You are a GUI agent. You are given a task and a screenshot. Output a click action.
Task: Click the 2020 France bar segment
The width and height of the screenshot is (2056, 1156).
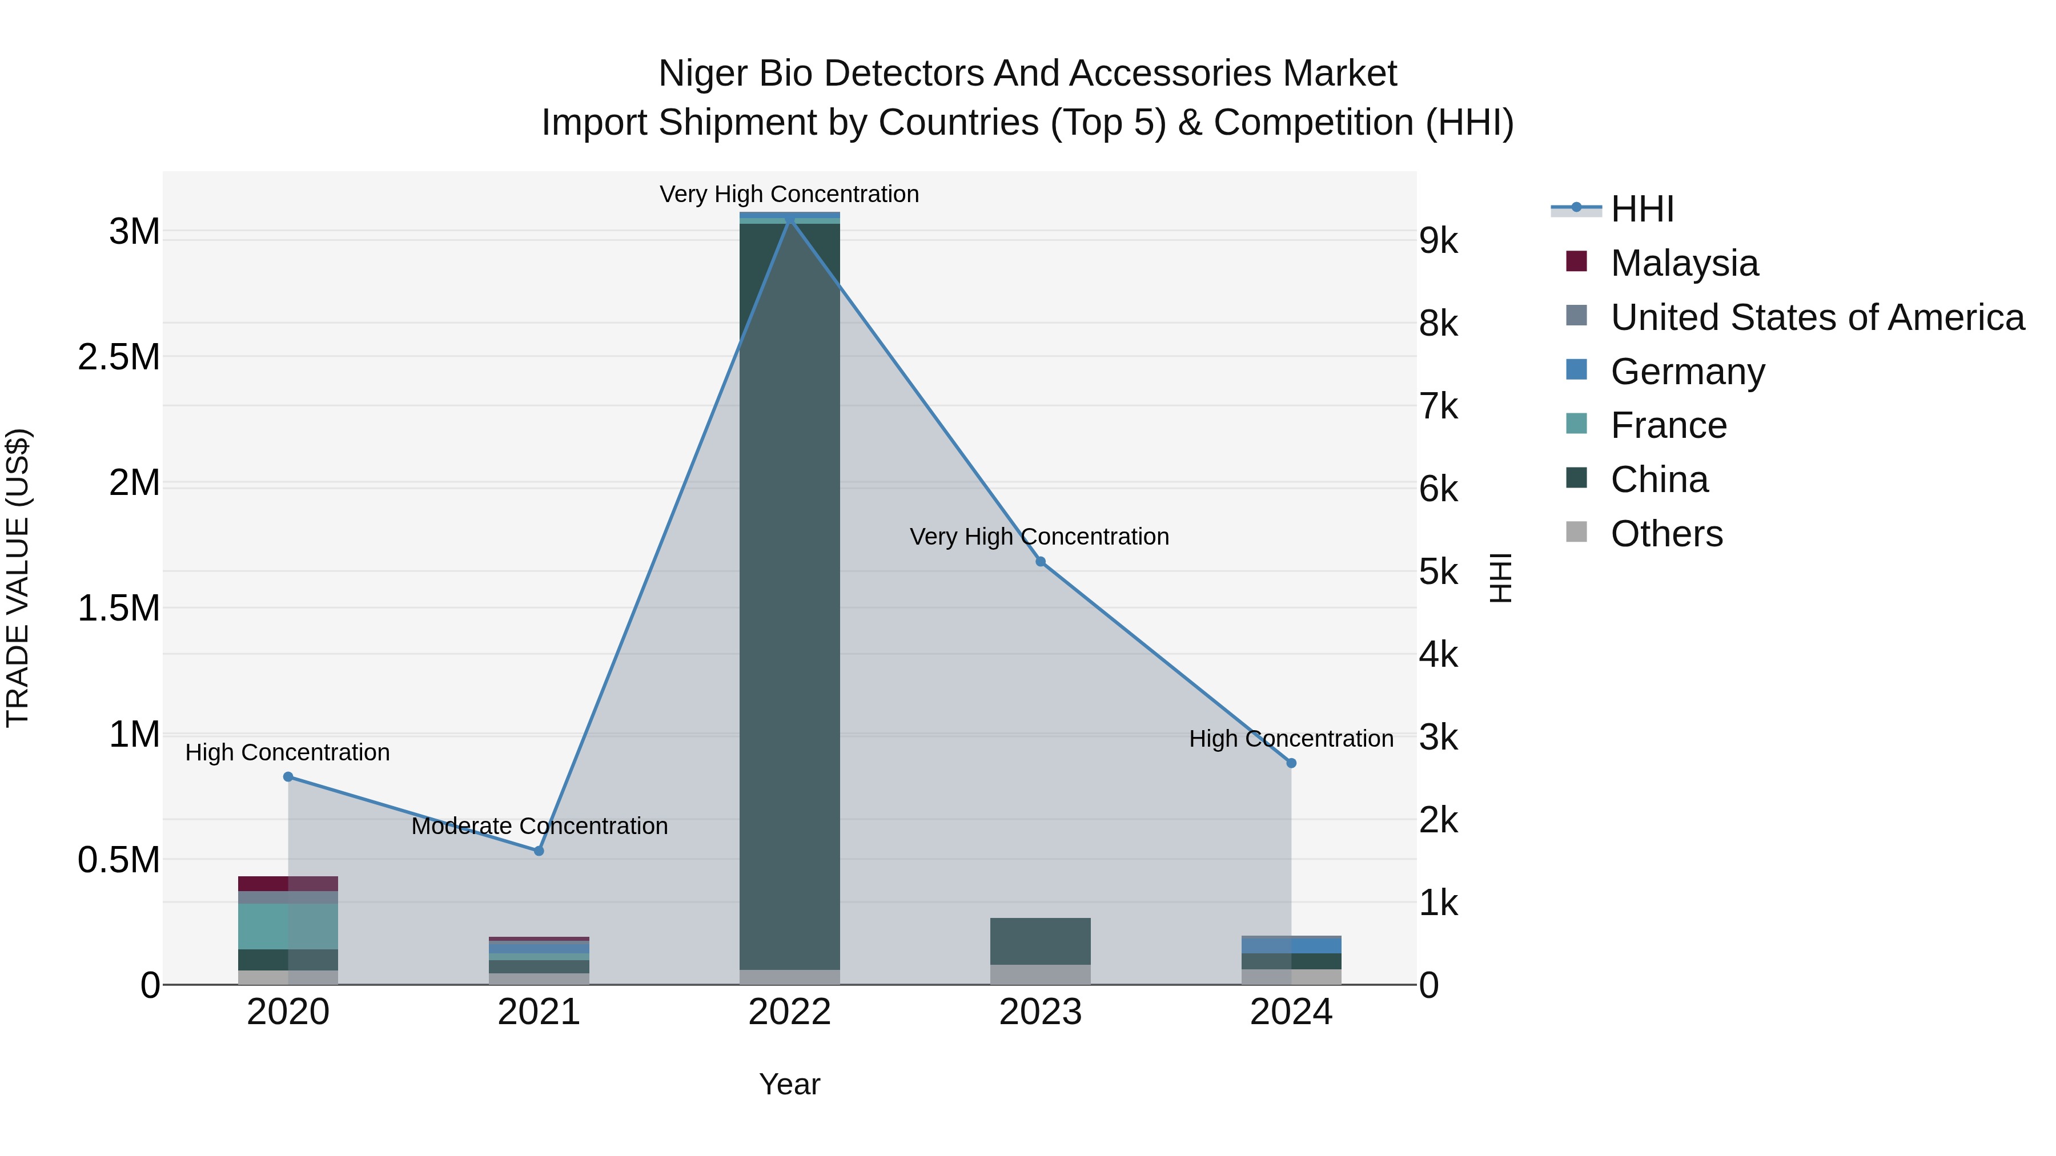click(x=288, y=927)
